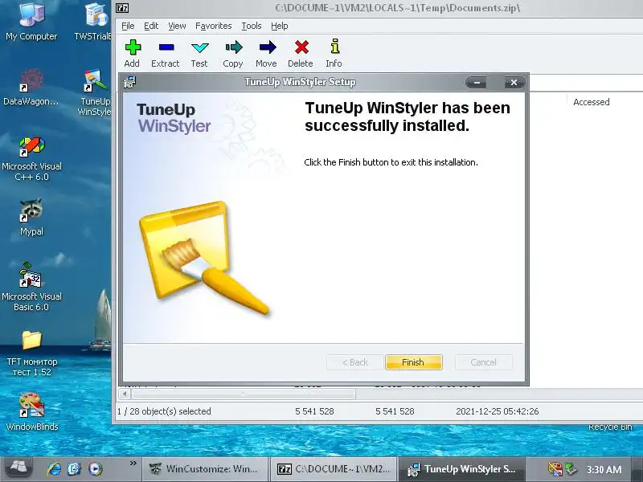This screenshot has width=643, height=482.
Task: Select the TWSTrial desktop icon
Action: click(93, 22)
